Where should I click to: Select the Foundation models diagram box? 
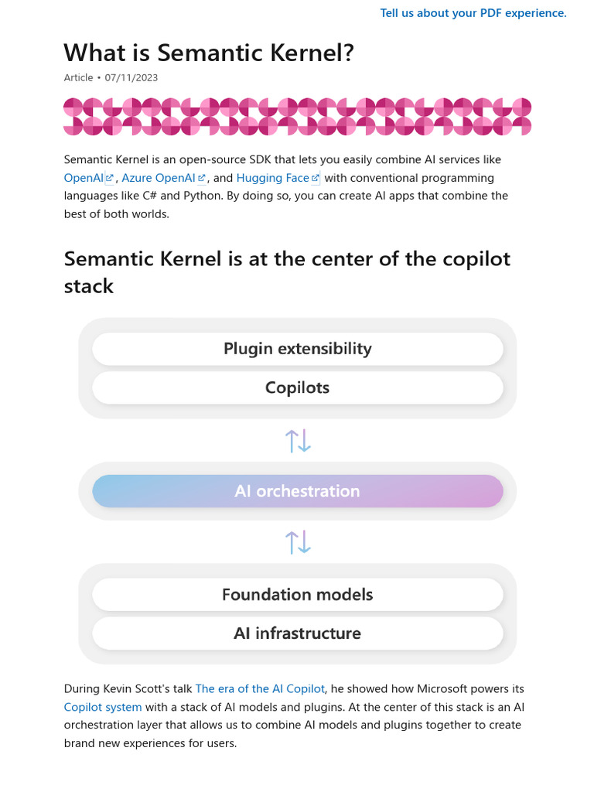(x=298, y=595)
